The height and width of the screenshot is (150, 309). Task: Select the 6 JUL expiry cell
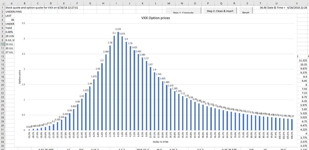point(10,40)
